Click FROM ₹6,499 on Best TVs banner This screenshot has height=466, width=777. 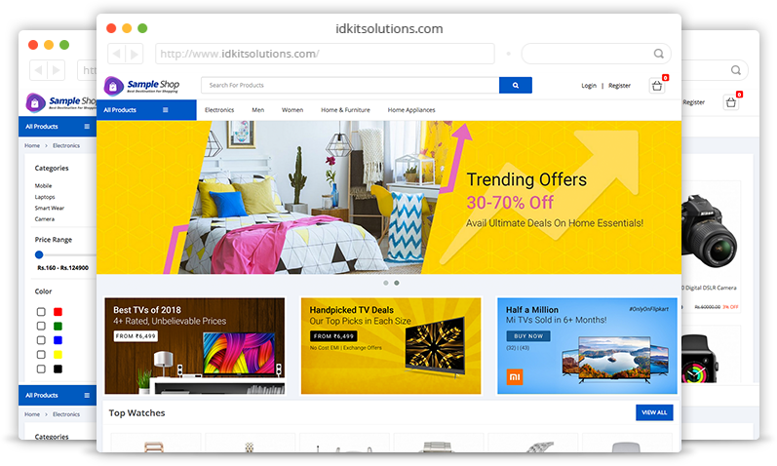click(136, 336)
